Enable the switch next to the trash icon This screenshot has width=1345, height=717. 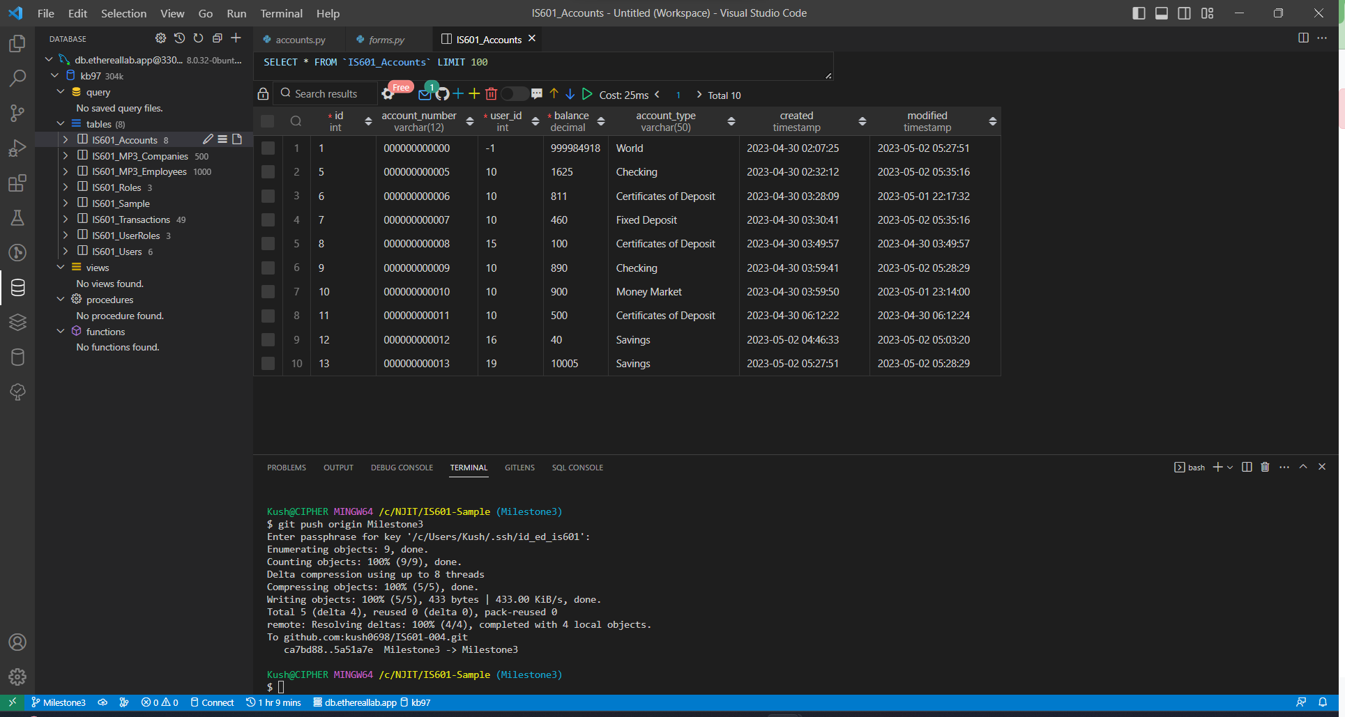click(515, 93)
